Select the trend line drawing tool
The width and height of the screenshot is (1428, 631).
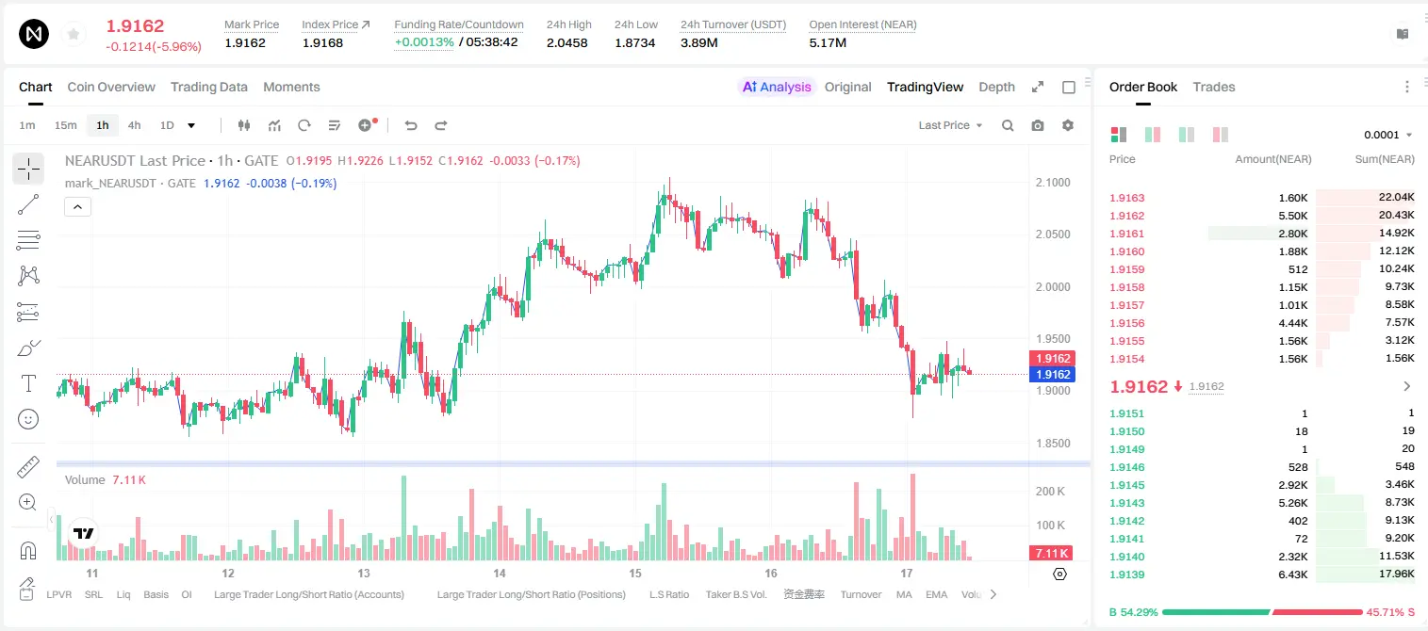click(28, 204)
